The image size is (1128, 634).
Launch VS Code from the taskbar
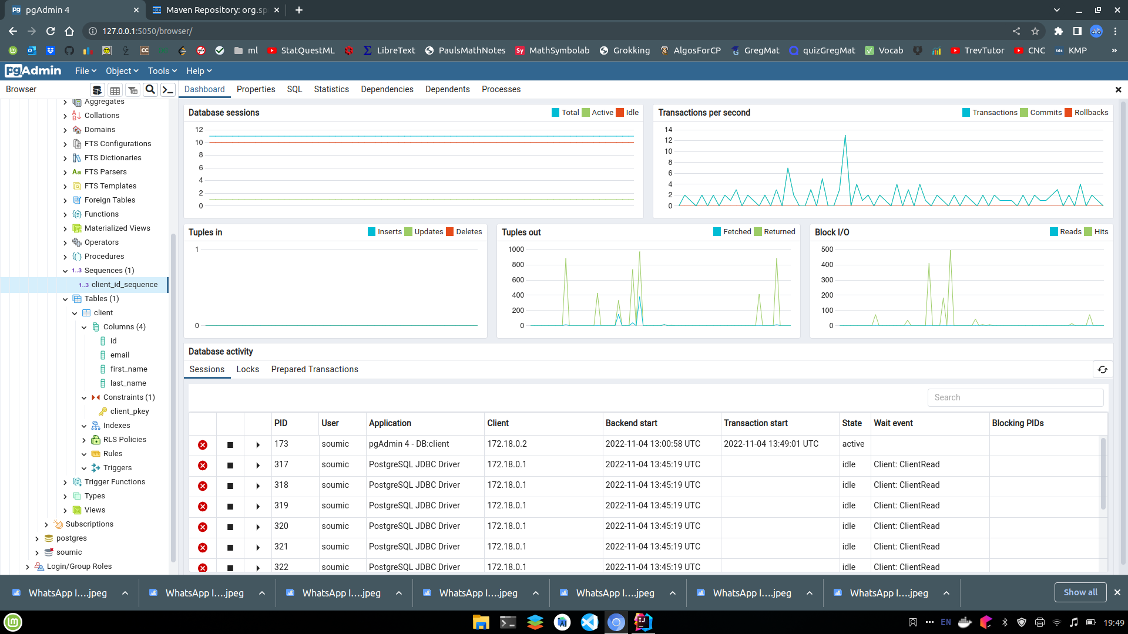tap(589, 622)
